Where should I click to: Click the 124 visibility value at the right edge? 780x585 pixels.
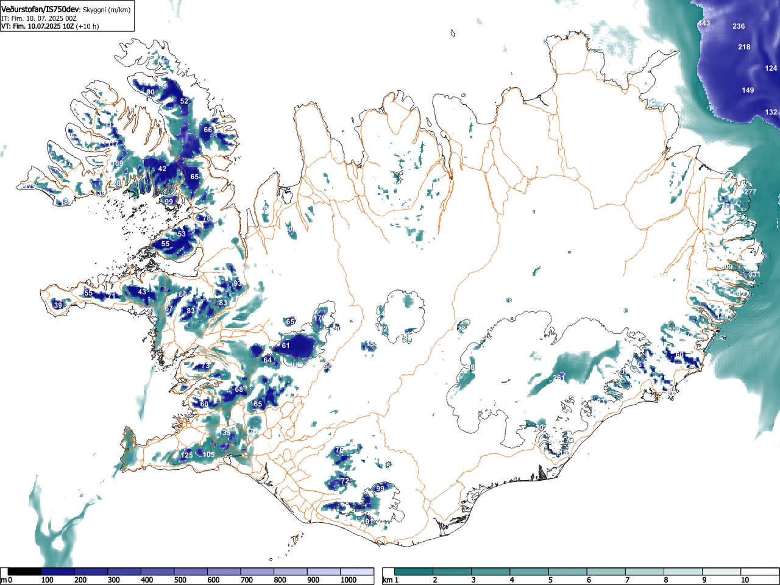coord(771,68)
